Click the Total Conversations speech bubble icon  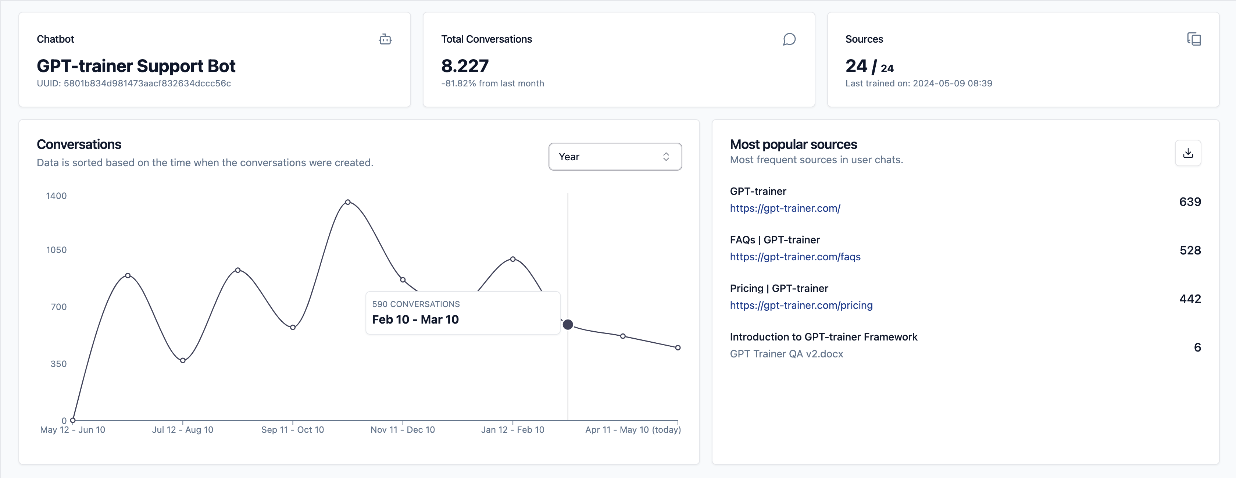(x=789, y=39)
